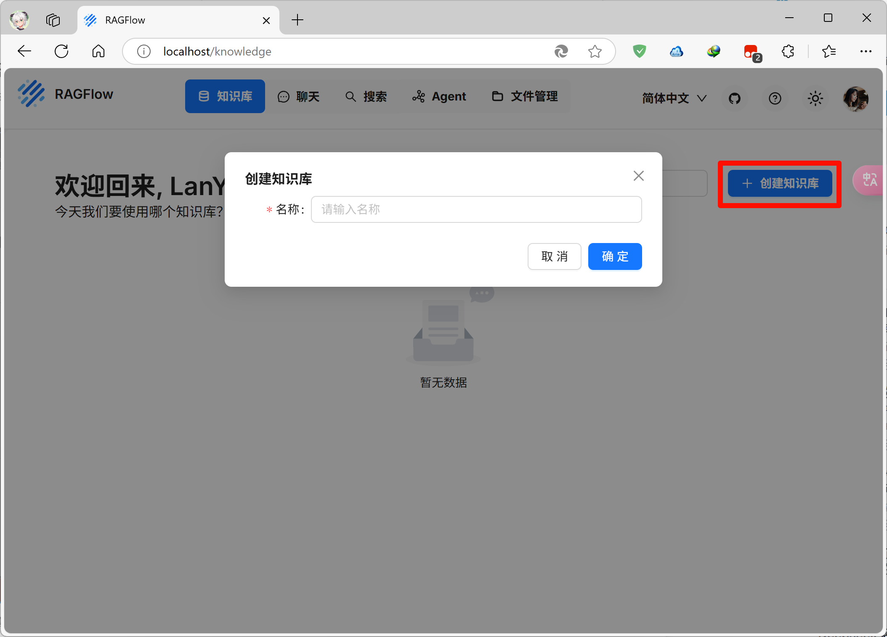Click the 取消 button
Viewport: 887px width, 637px height.
pos(554,256)
